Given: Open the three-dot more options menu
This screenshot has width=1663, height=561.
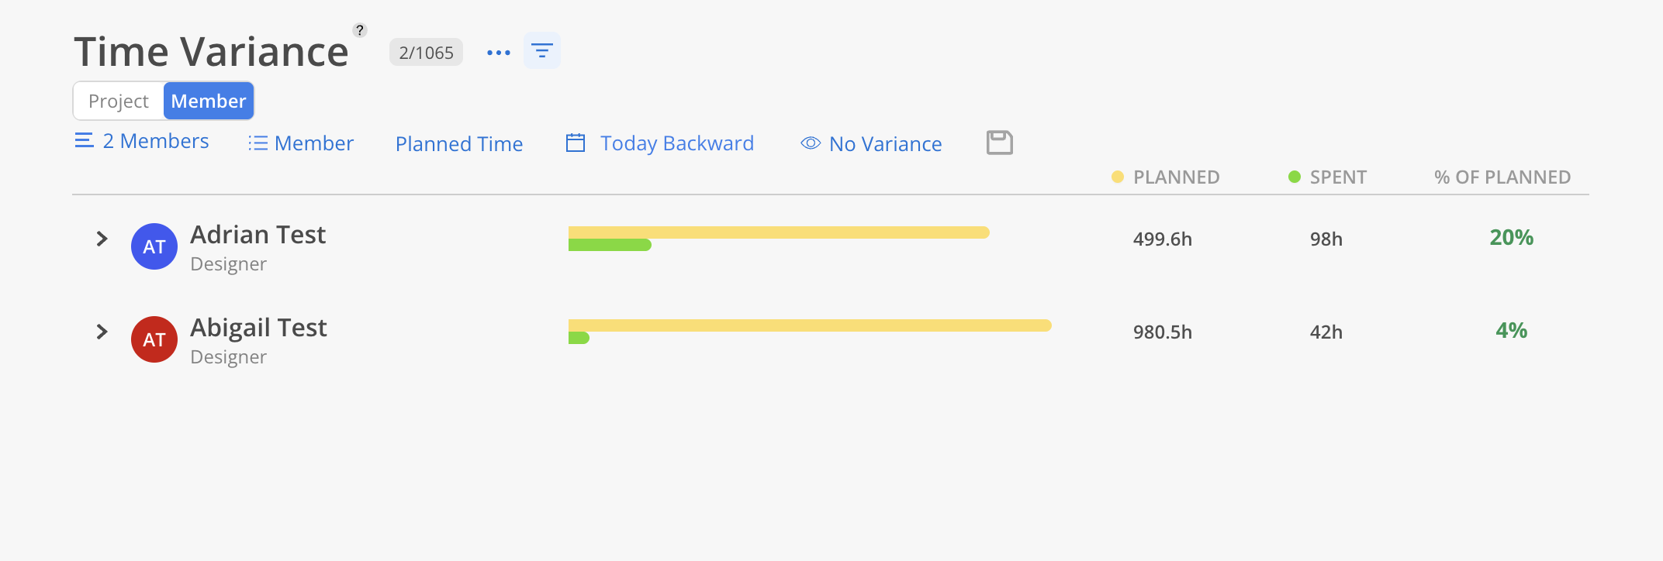Looking at the screenshot, I should [x=499, y=53].
